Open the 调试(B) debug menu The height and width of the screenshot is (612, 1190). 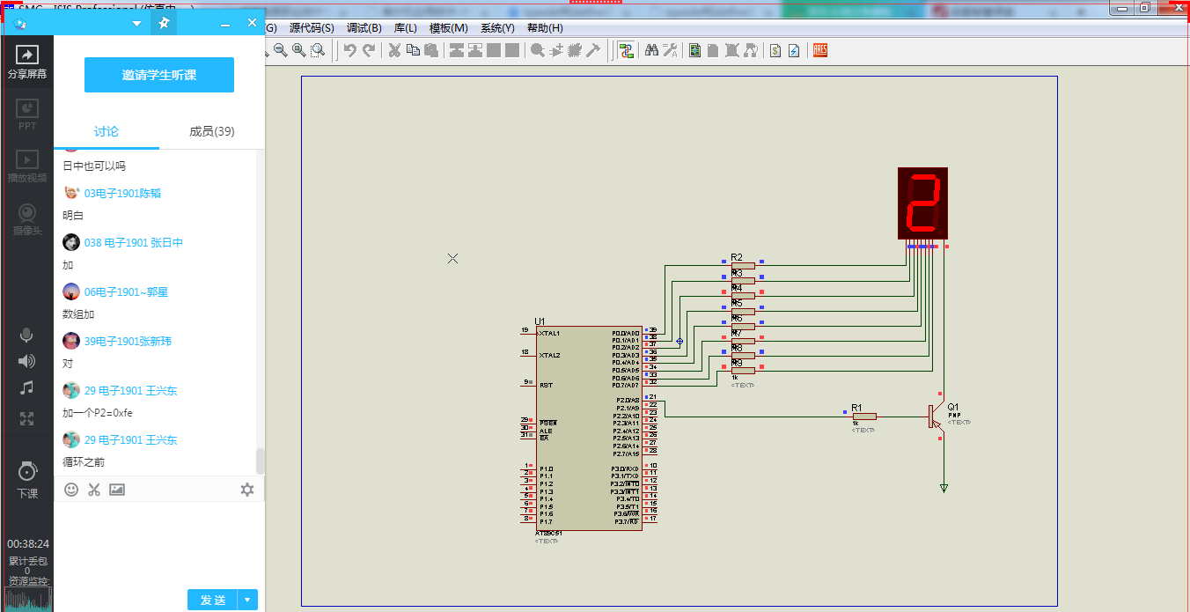click(364, 28)
